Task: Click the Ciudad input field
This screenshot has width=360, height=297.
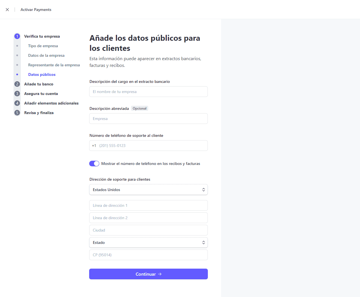Action: [x=148, y=230]
